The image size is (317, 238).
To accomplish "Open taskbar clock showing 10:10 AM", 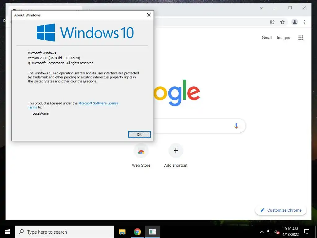I will pos(290,232).
